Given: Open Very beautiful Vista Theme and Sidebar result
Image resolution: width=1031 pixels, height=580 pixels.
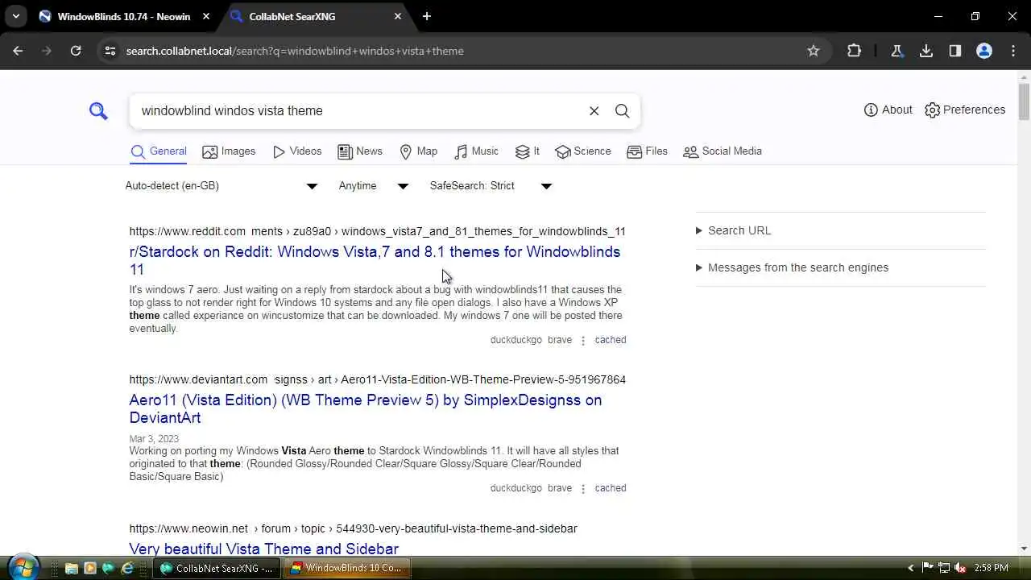Looking at the screenshot, I should click(x=263, y=549).
